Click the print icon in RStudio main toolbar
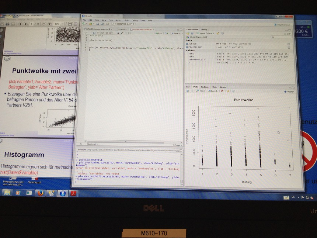Image resolution: width=317 pixels, height=238 pixels. coord(108,24)
